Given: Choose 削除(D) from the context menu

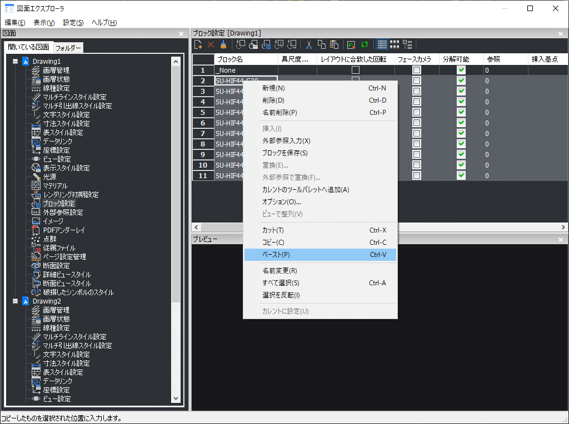Looking at the screenshot, I should tap(320, 100).
